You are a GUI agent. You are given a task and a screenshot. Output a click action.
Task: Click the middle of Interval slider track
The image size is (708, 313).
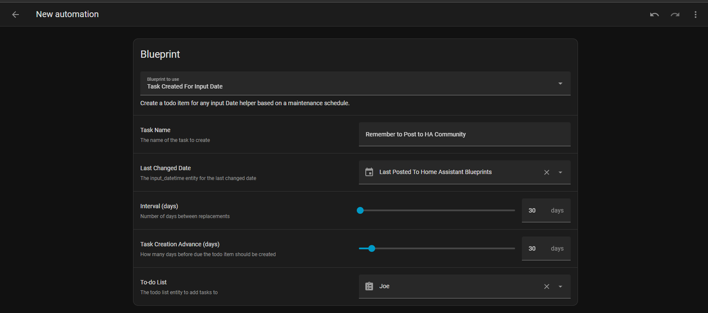(437, 210)
